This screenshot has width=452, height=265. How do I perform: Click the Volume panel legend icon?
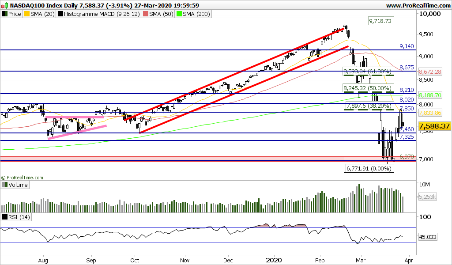pyautogui.click(x=4, y=185)
